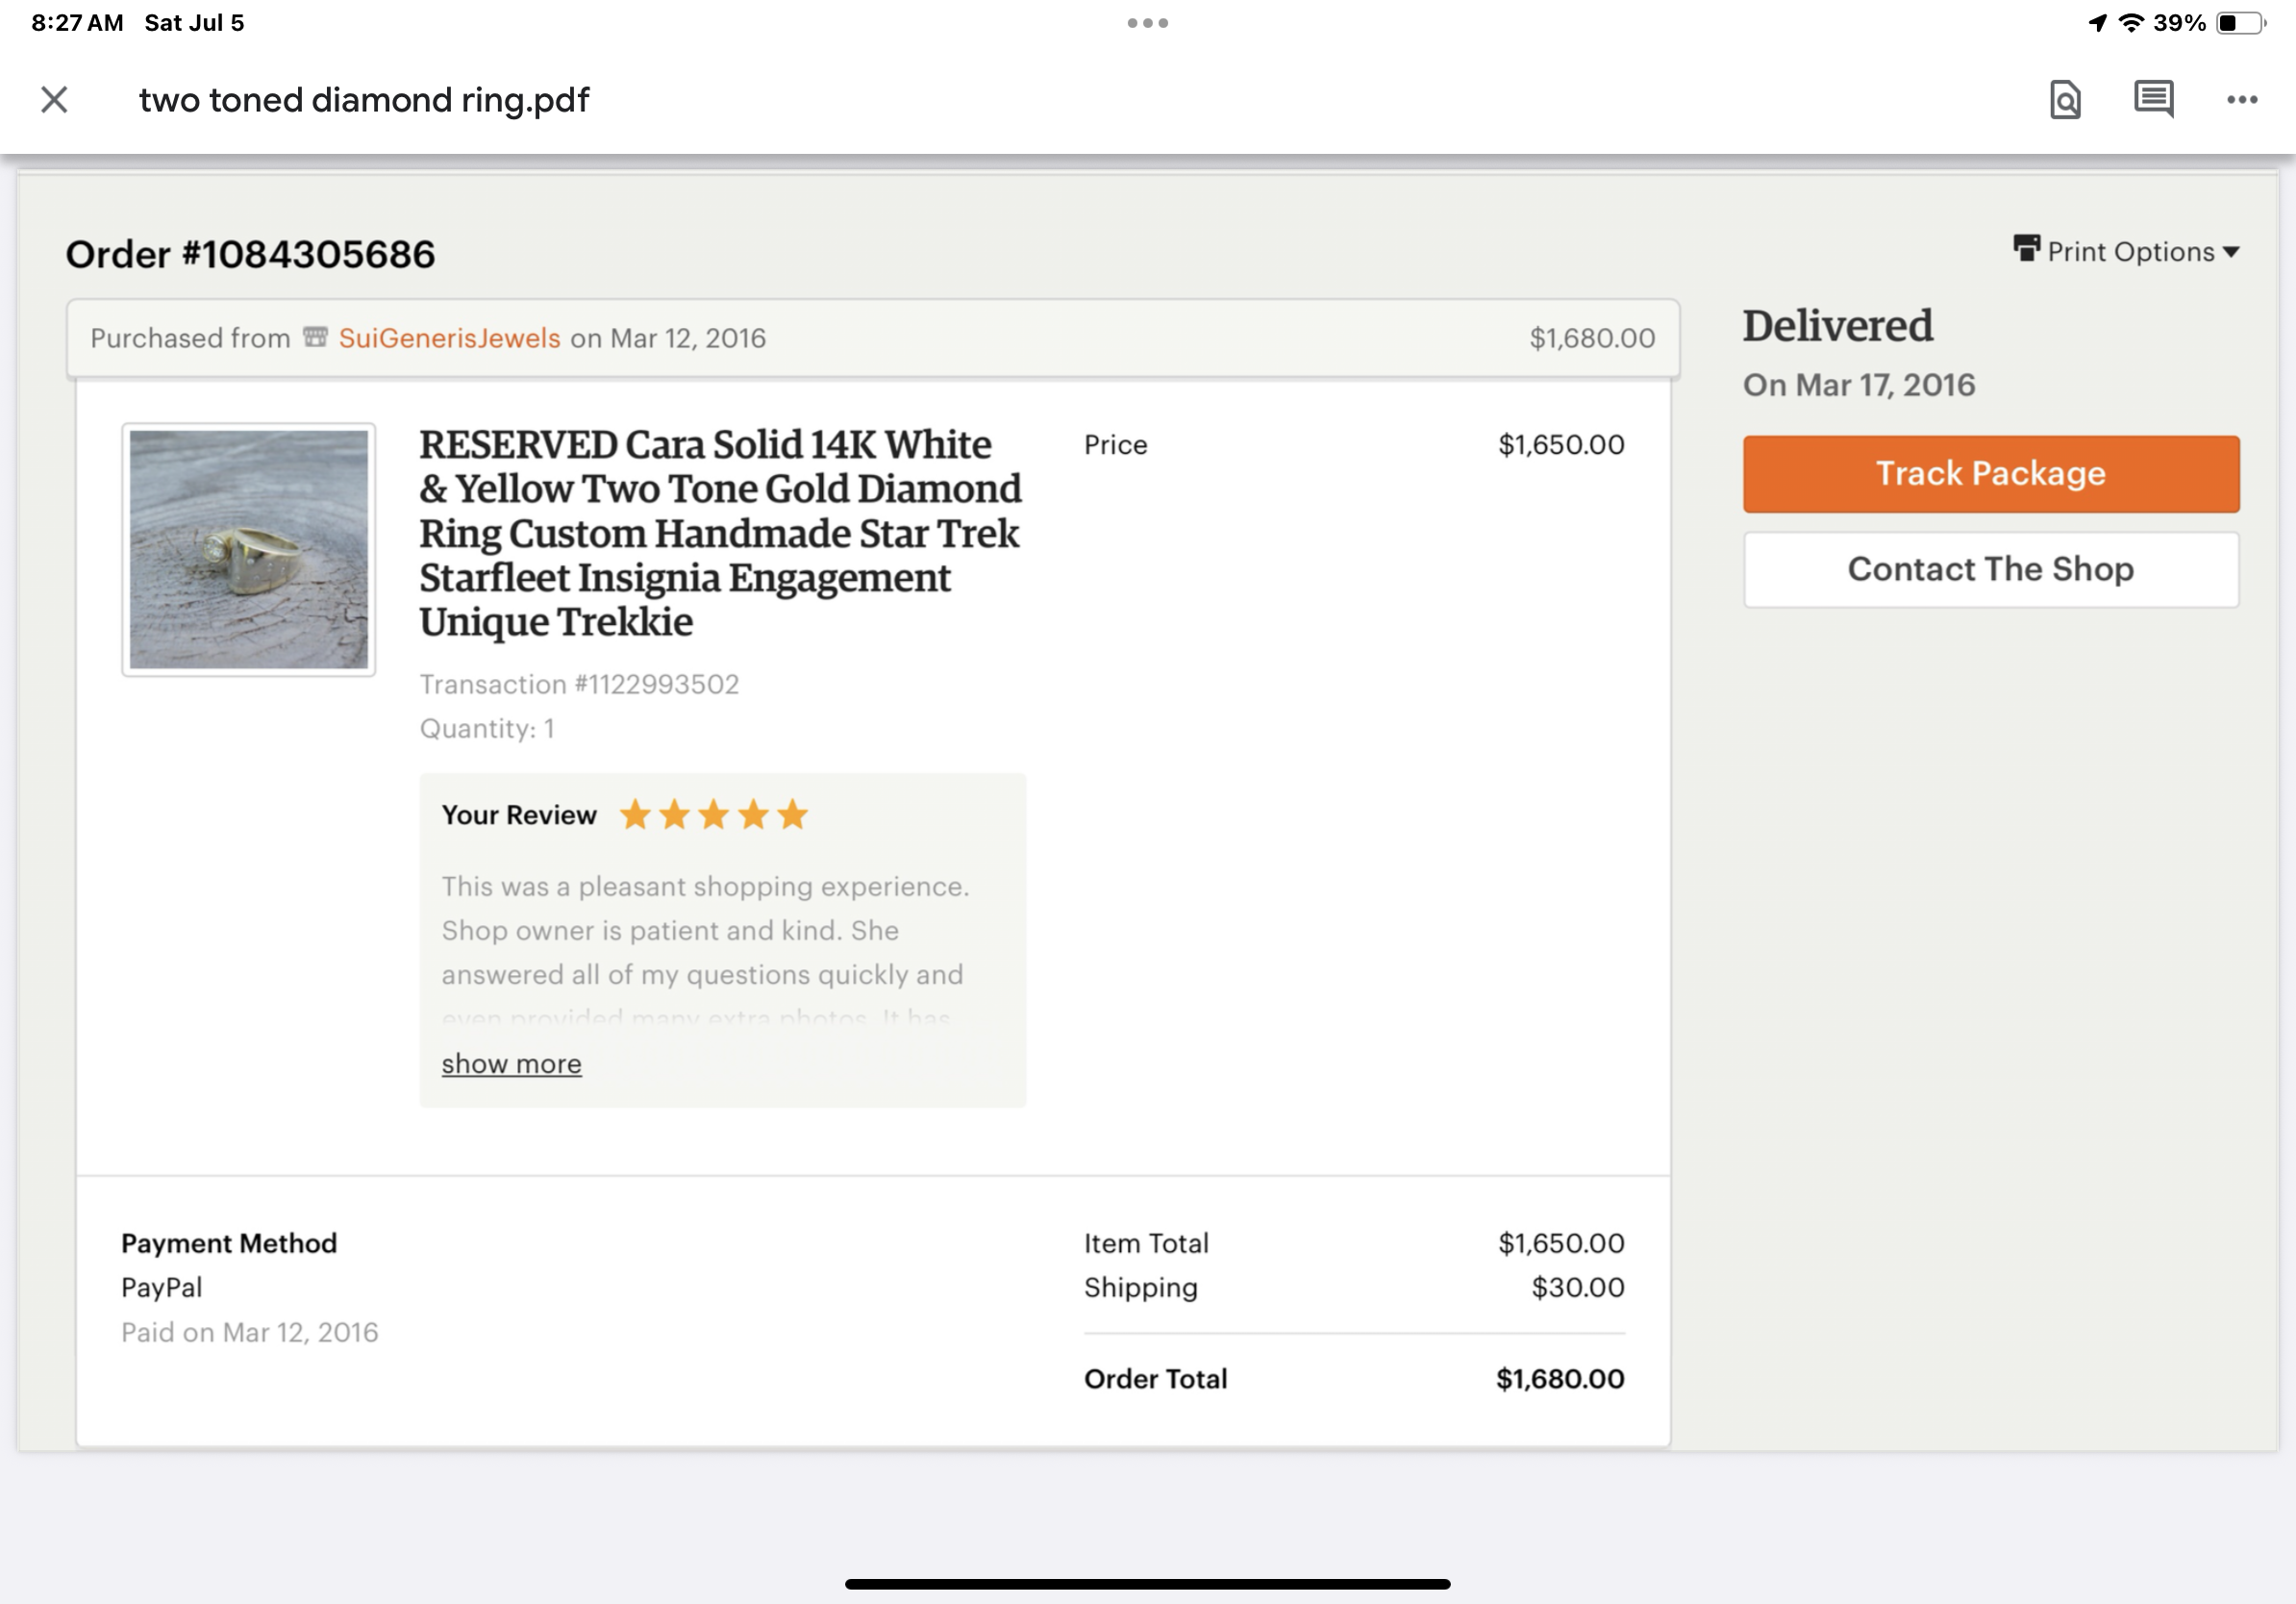Click the RESERVED Cara ring listing title
The height and width of the screenshot is (1604, 2296).
click(719, 532)
